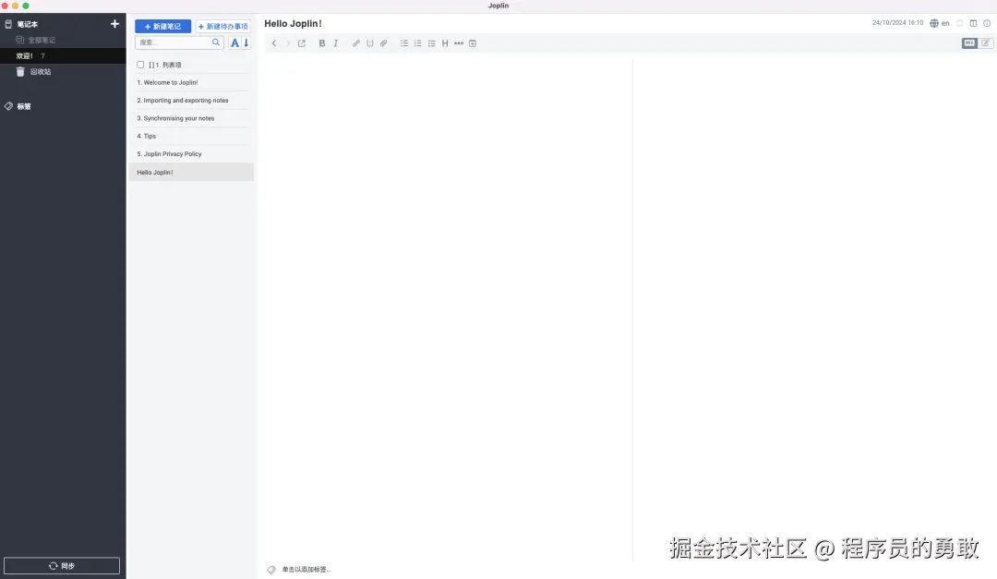Start sync with the 同步 button
Viewport: 997px width, 579px height.
62,565
